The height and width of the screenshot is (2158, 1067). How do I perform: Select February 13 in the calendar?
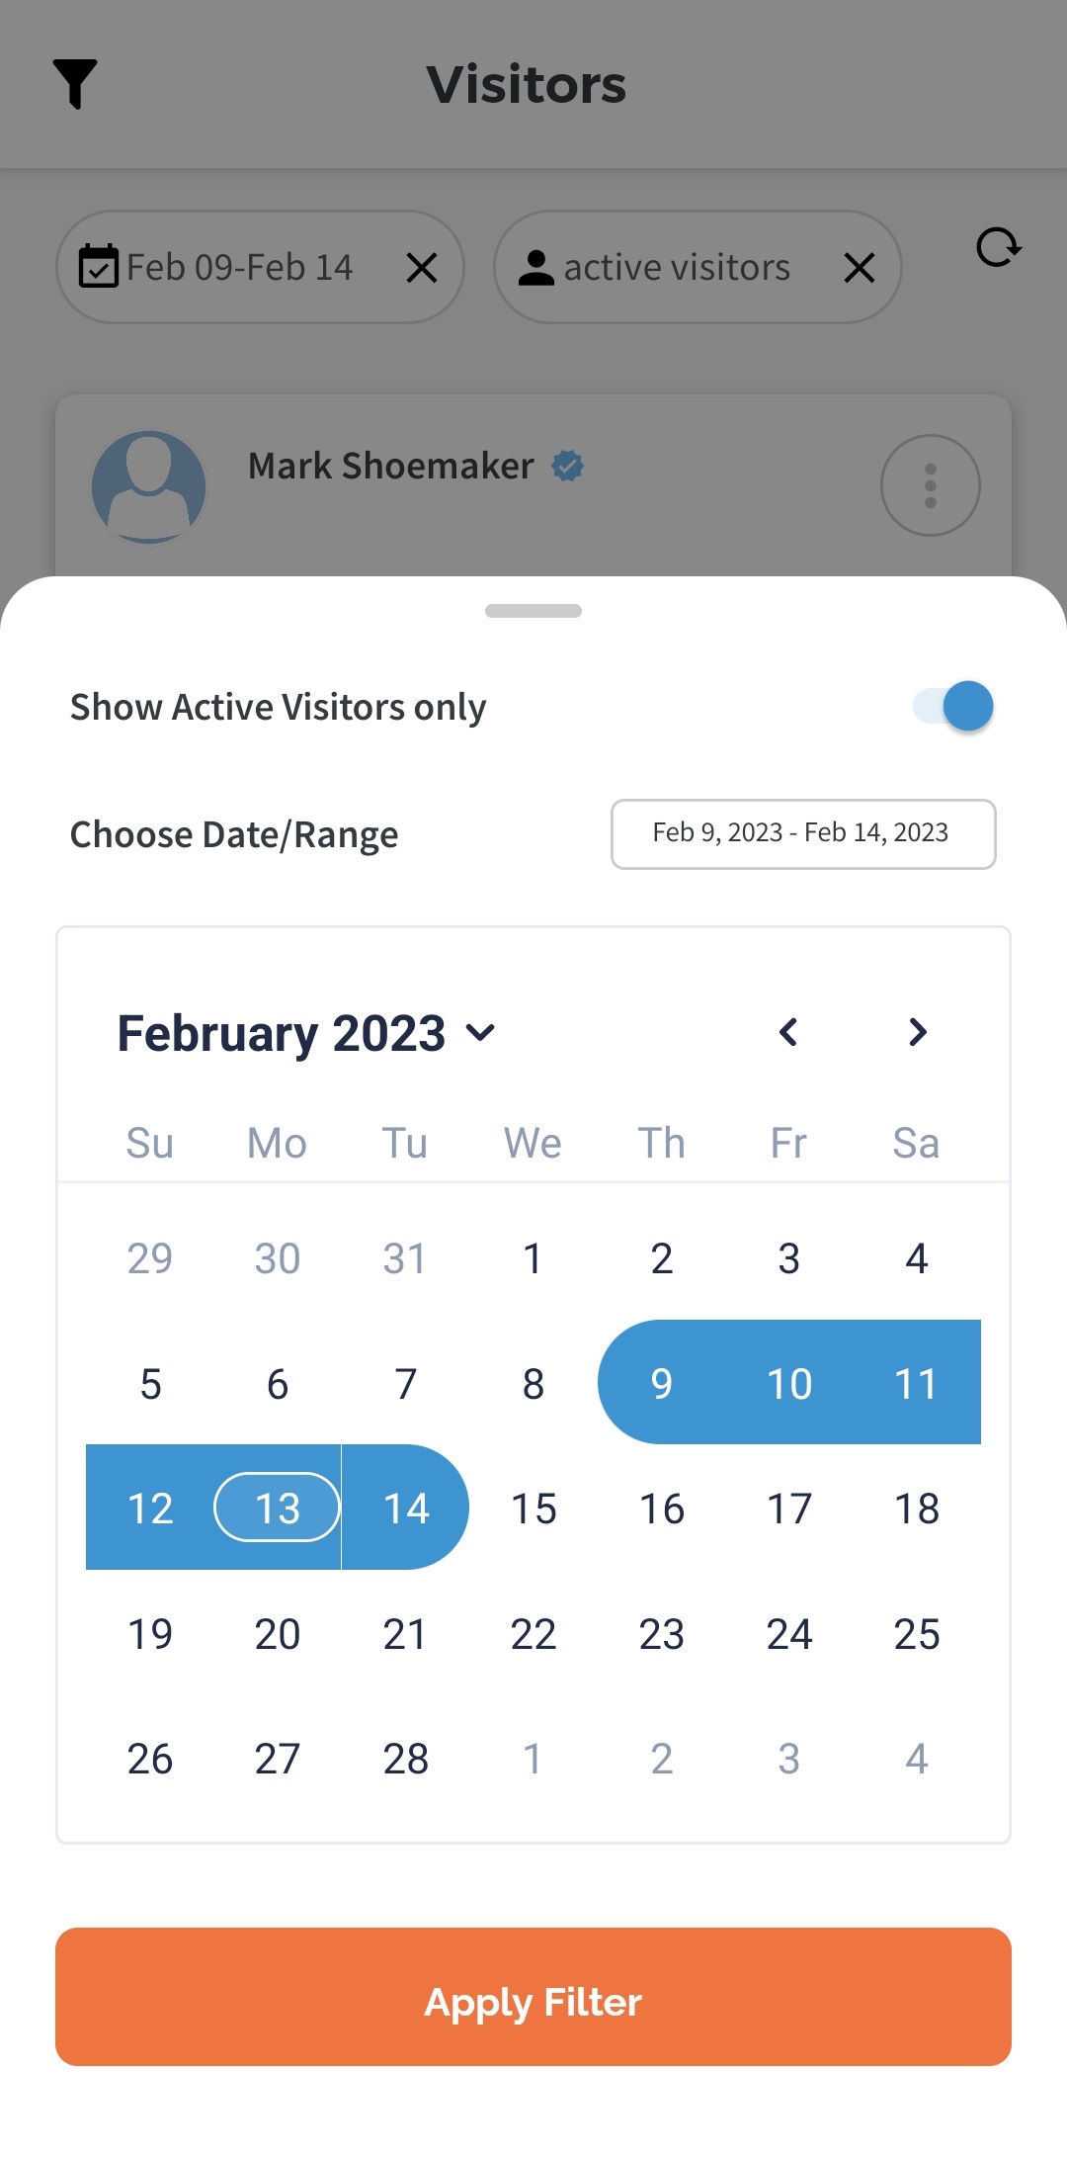point(278,1509)
